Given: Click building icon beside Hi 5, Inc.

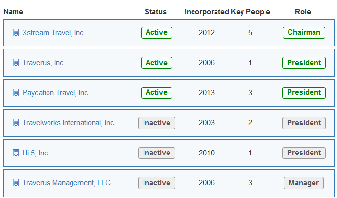Looking at the screenshot, I should (16, 153).
